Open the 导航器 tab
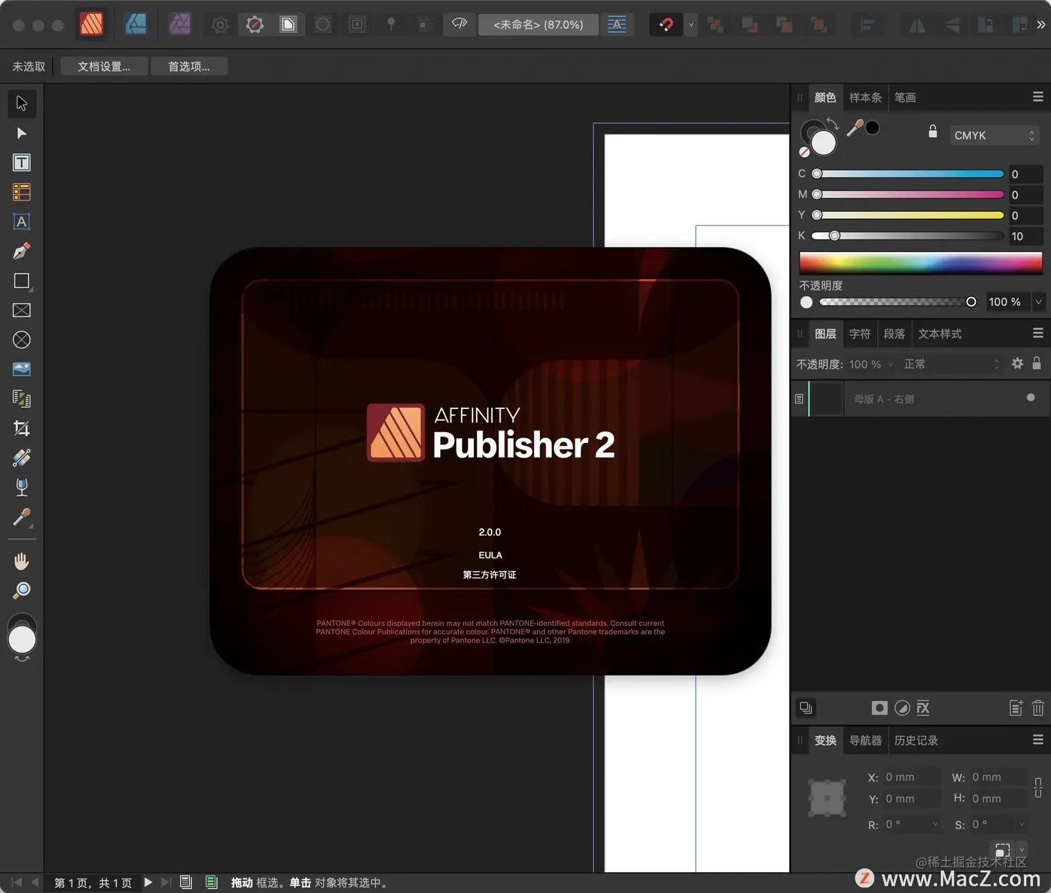Viewport: 1051px width, 893px height. click(865, 741)
